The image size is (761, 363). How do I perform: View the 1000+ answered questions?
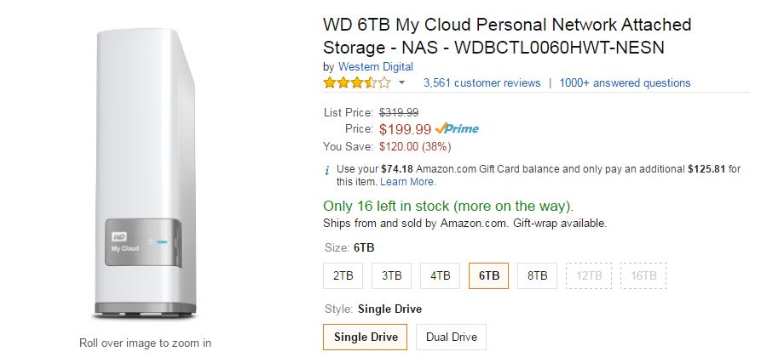click(625, 83)
